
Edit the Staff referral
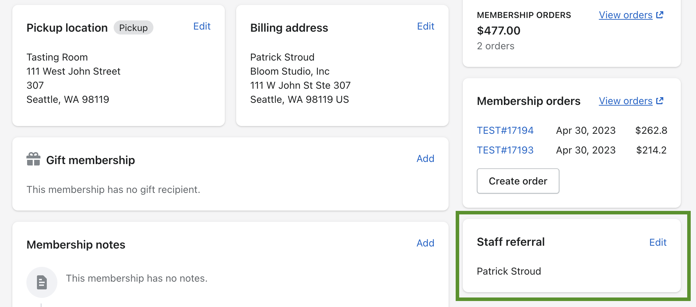(658, 243)
